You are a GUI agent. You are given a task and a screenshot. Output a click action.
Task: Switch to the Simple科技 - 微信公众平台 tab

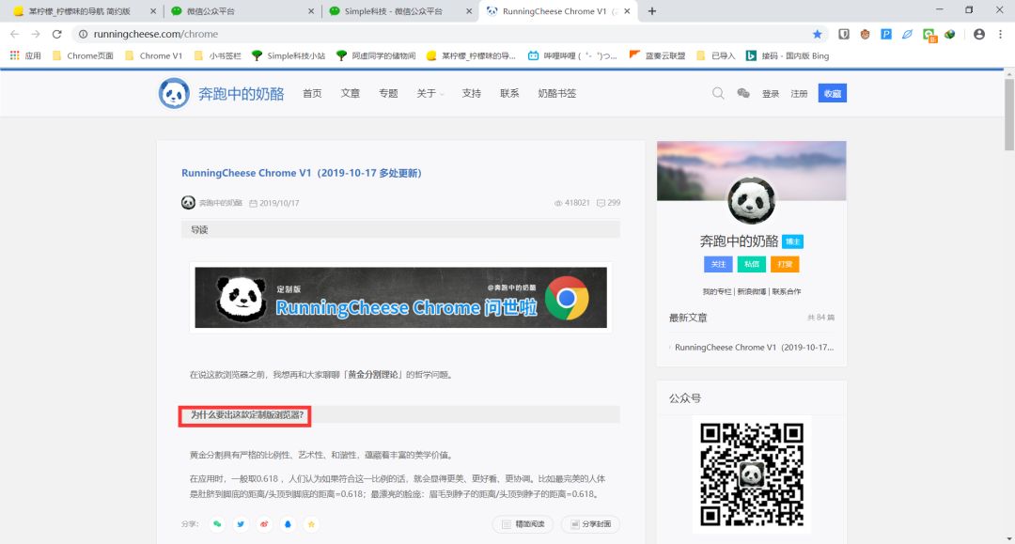pos(393,11)
